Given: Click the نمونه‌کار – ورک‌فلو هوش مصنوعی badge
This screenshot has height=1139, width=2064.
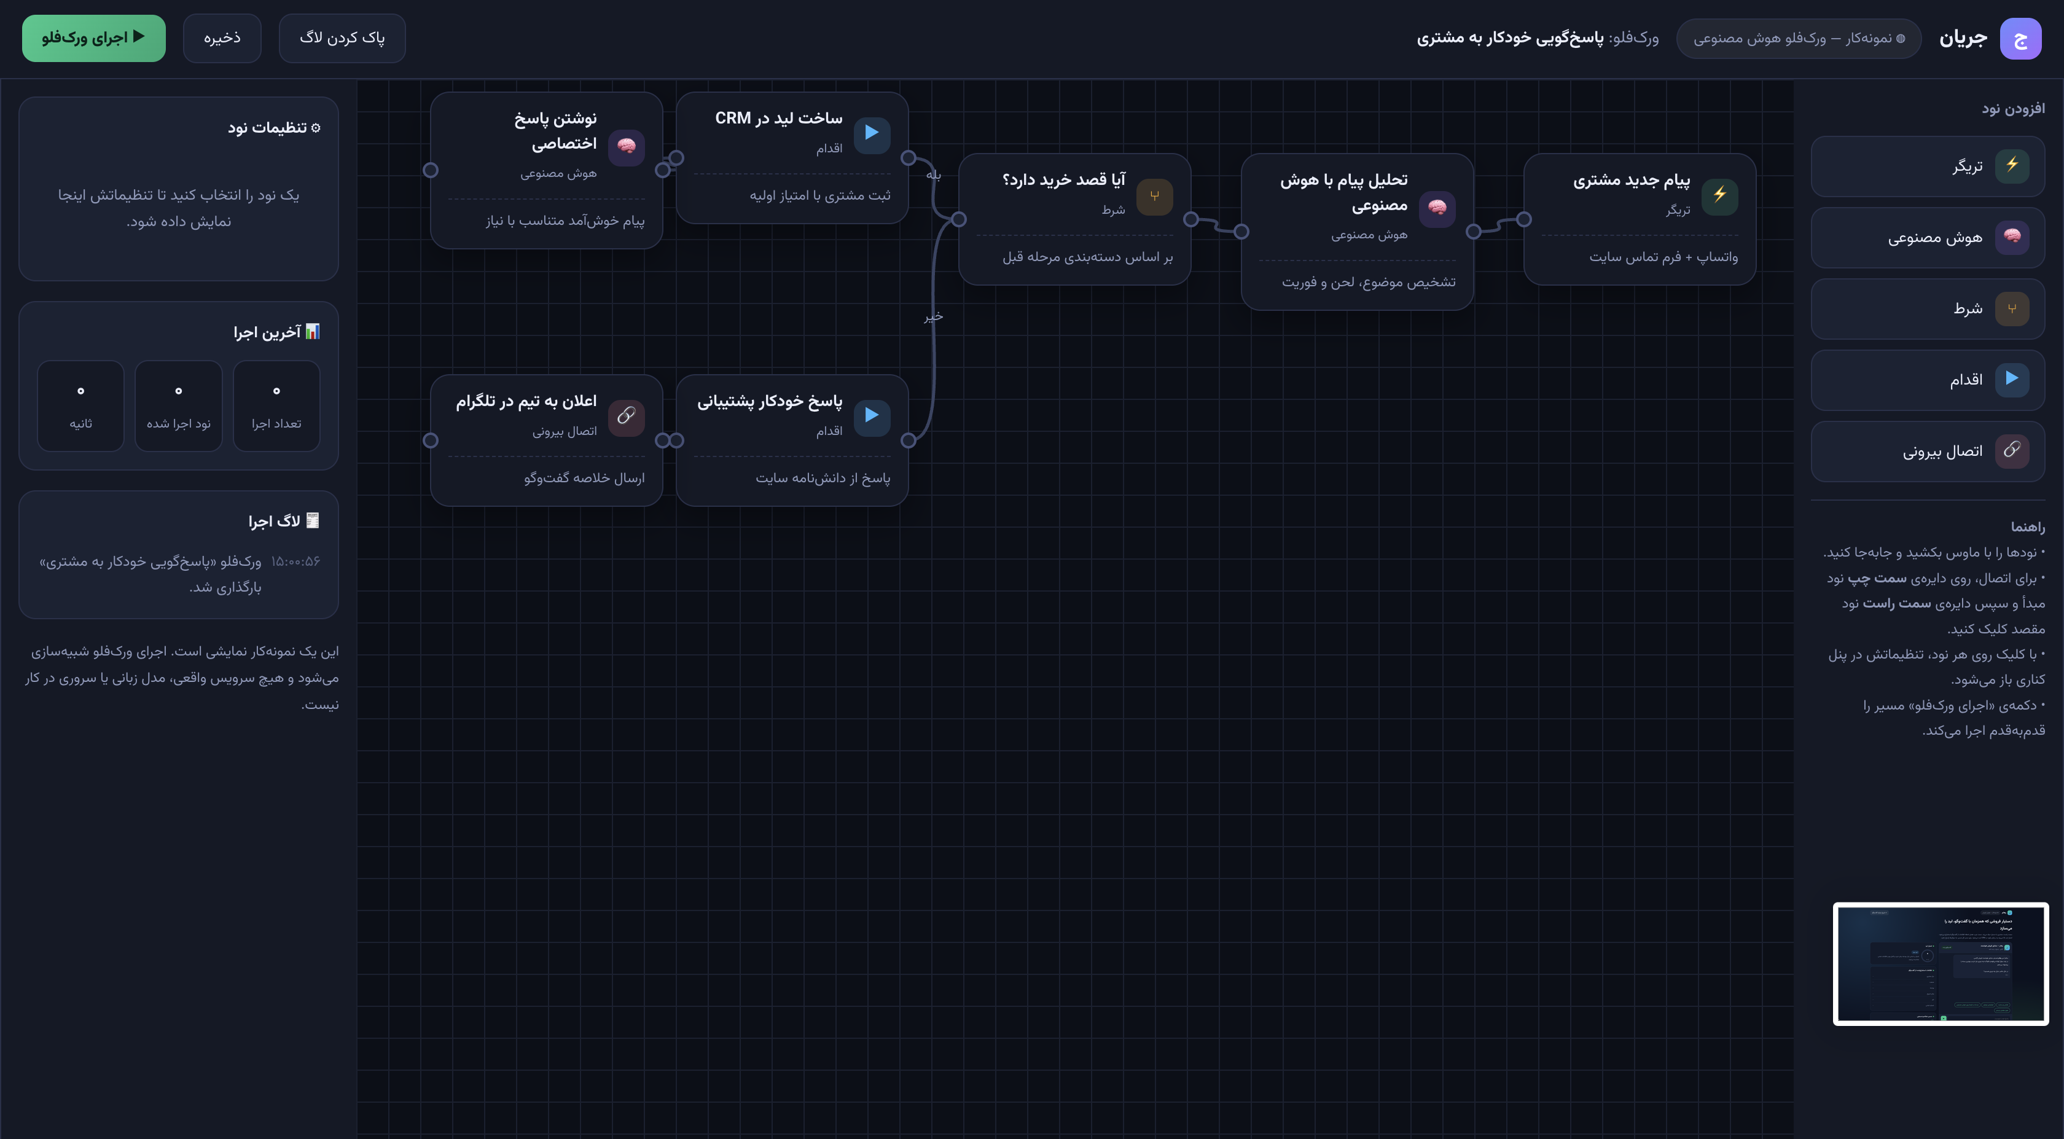Looking at the screenshot, I should [1799, 39].
